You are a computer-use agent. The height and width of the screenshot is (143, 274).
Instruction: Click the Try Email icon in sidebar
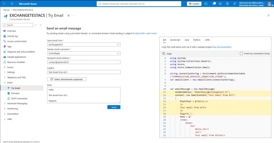[x=9, y=88]
